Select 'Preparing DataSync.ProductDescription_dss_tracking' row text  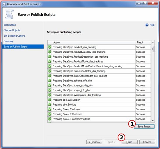point(80,57)
